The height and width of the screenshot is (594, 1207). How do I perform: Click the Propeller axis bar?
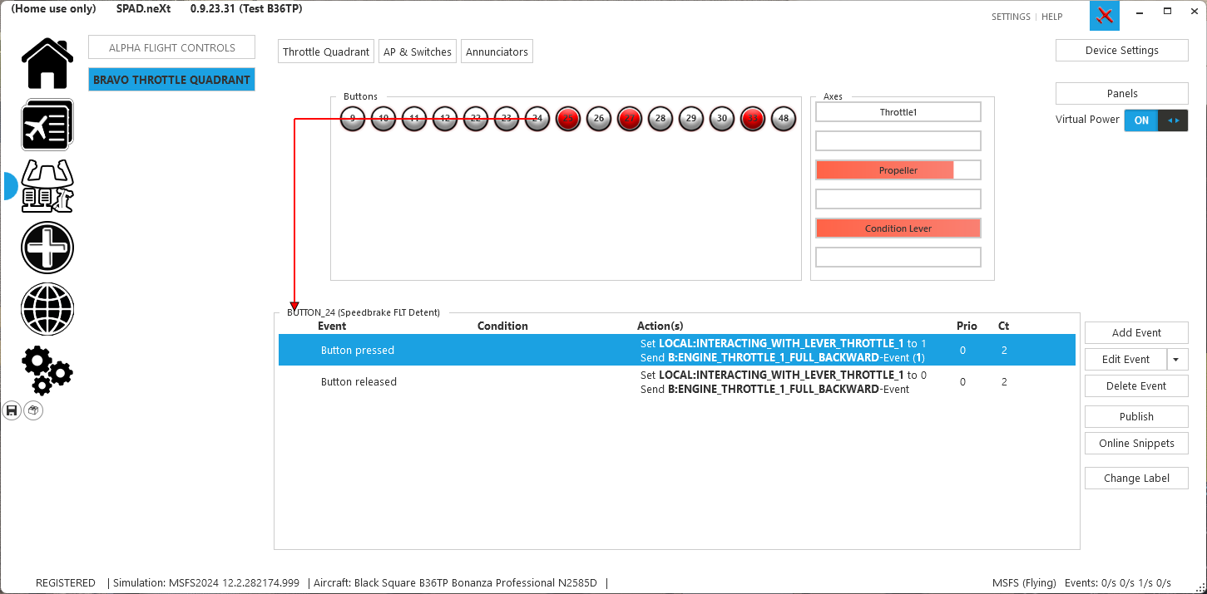click(x=898, y=170)
